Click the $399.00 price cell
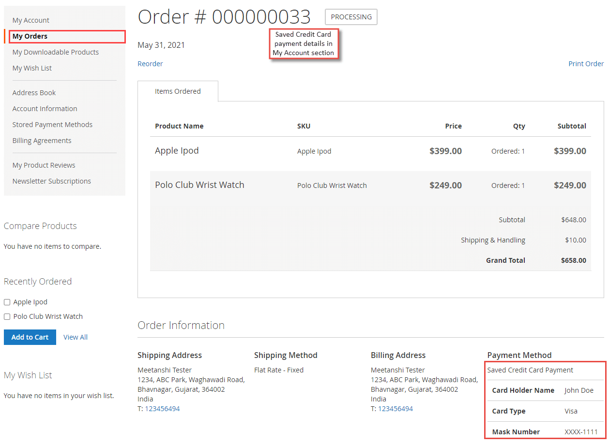Viewport: 609px width, 443px height. coord(445,151)
